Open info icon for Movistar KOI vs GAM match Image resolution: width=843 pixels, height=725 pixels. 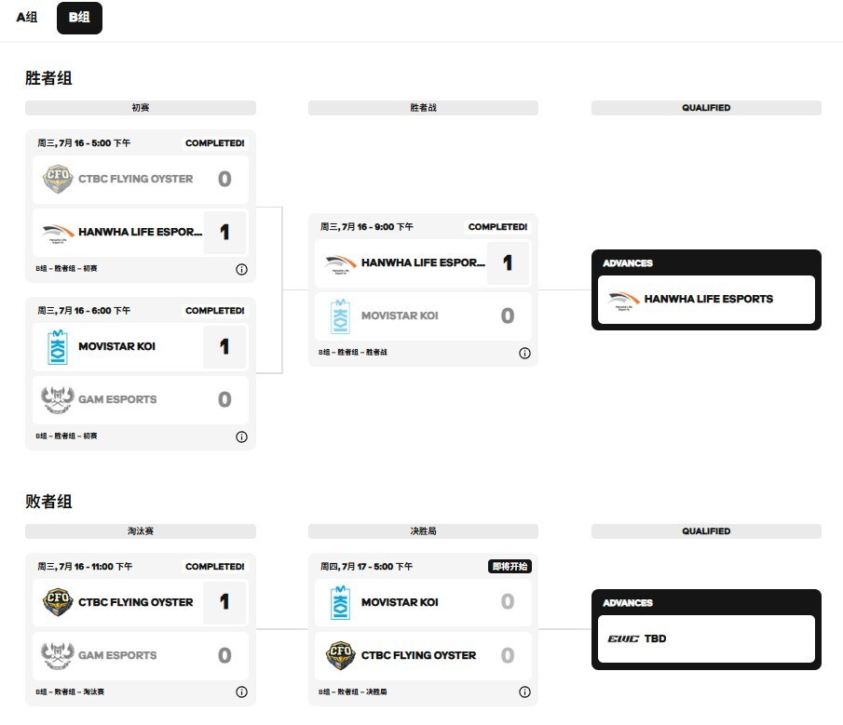tap(241, 436)
